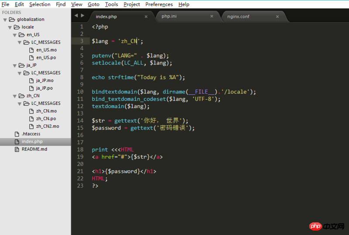The height and width of the screenshot is (235, 349).
Task: Click the left tab navigation arrow
Action: click(x=76, y=16)
